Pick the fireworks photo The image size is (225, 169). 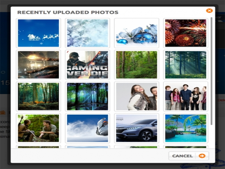(186, 33)
